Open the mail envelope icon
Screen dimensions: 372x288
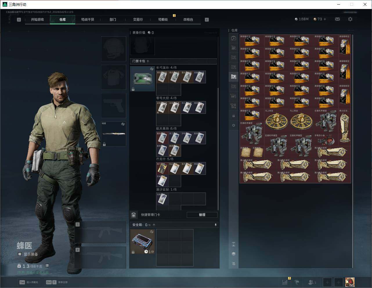pyautogui.click(x=337, y=19)
